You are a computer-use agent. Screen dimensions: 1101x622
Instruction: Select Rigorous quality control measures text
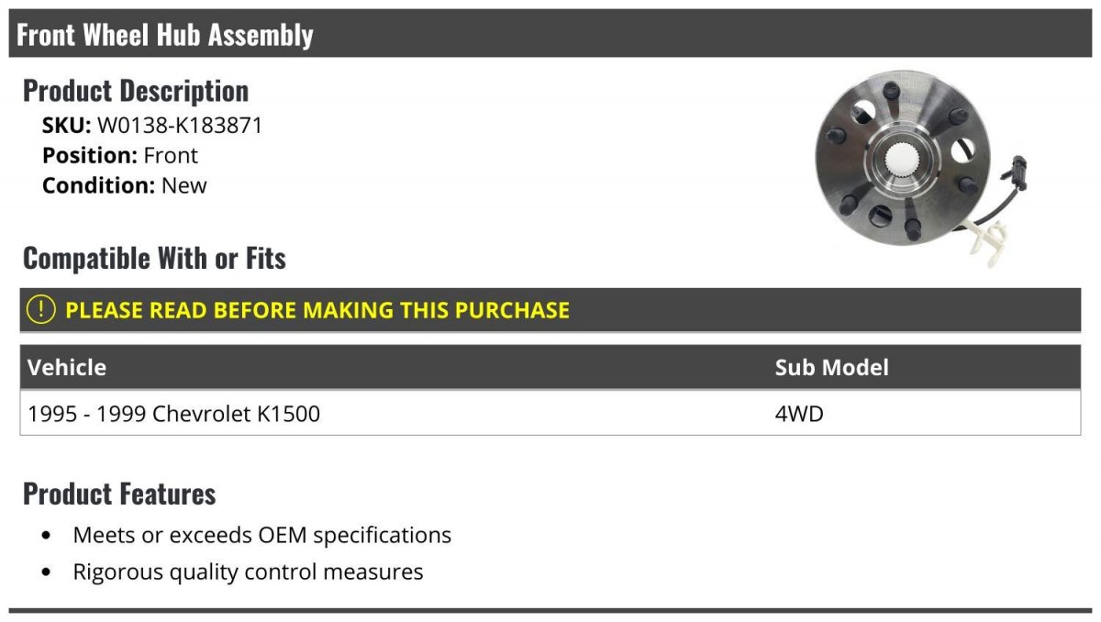[x=249, y=572]
